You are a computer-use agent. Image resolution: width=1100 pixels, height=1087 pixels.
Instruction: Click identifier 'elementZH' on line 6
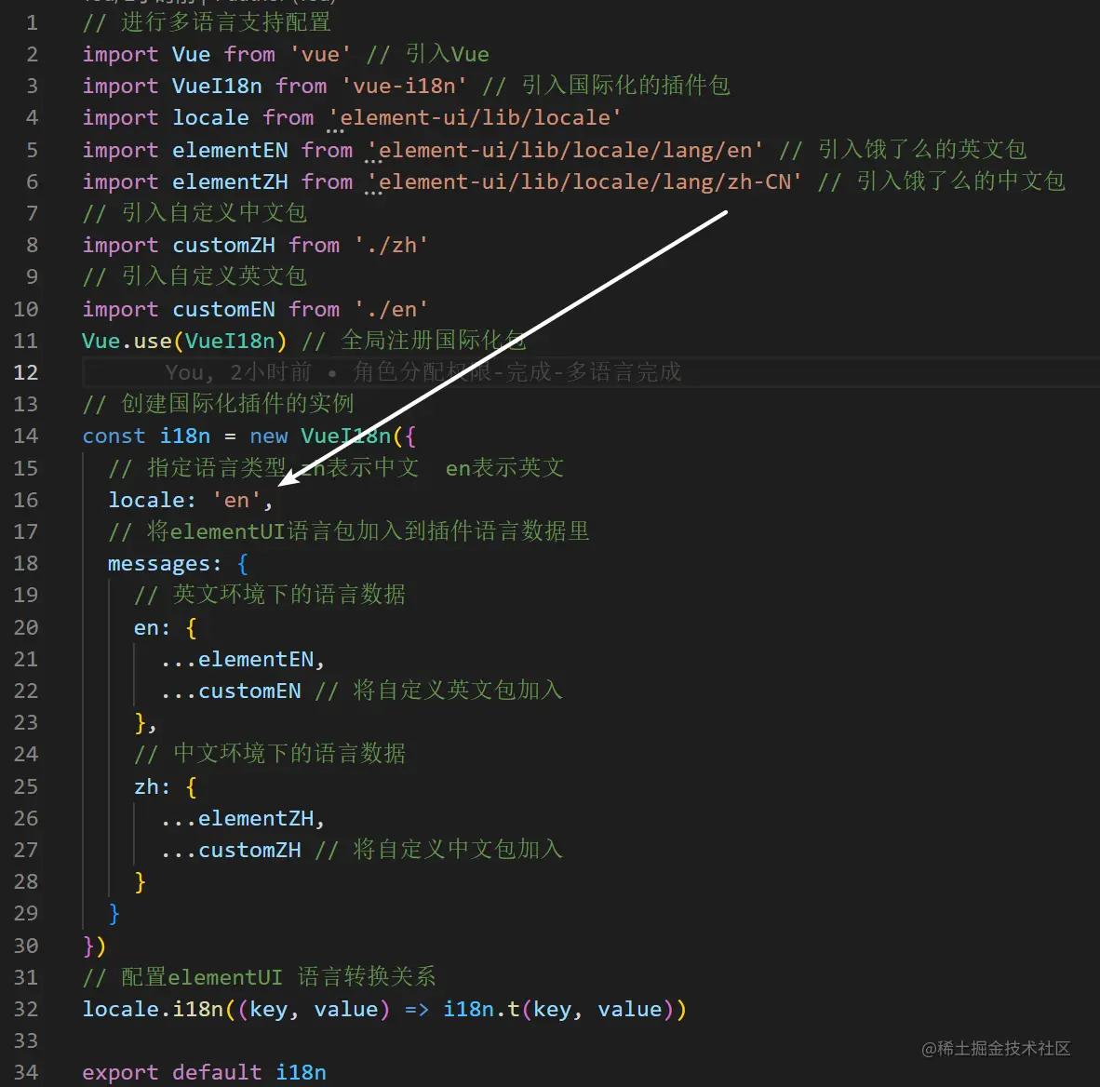click(230, 181)
